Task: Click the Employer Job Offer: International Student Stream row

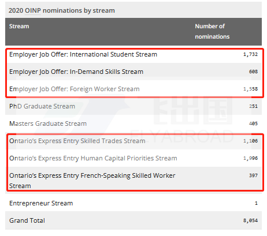Action: pyautogui.click(x=133, y=54)
